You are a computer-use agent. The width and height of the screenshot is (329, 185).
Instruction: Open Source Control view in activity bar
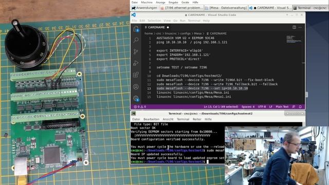136,51
